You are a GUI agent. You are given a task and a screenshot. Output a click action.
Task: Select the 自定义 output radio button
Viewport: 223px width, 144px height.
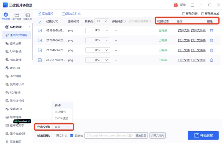[72, 136]
